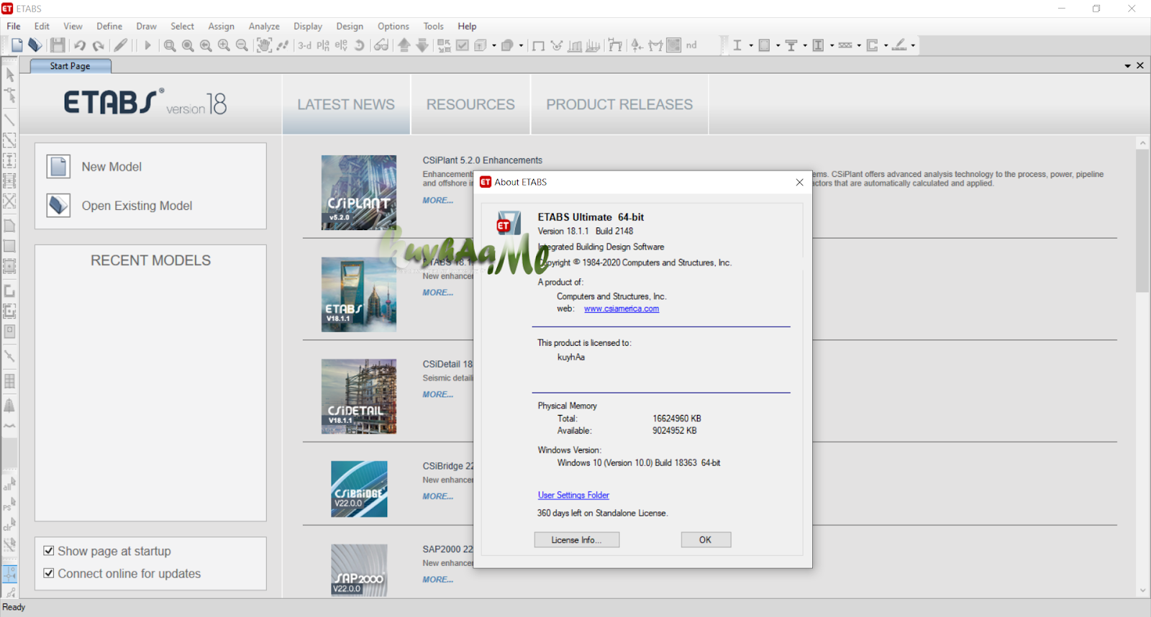This screenshot has width=1151, height=617.
Task: Click the Run Analysis play icon
Action: [x=147, y=45]
